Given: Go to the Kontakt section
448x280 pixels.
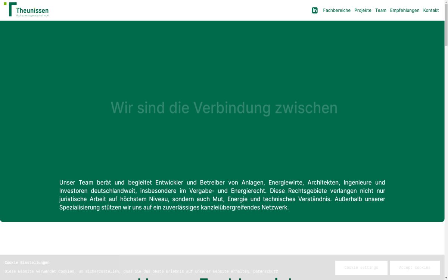Looking at the screenshot, I should tap(431, 10).
